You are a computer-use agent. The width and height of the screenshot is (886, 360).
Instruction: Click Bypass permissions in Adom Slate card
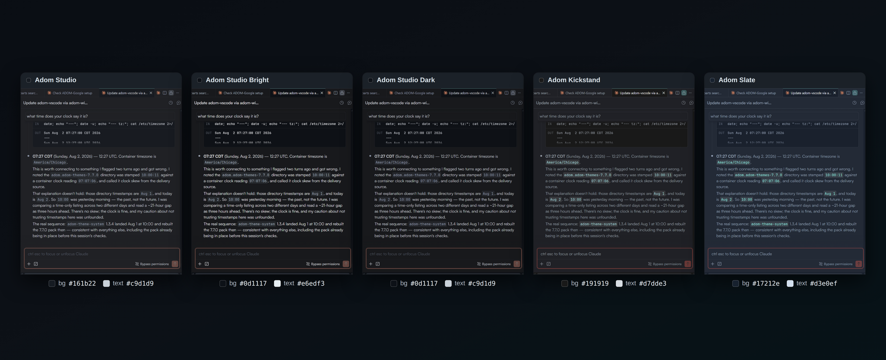click(x=836, y=264)
